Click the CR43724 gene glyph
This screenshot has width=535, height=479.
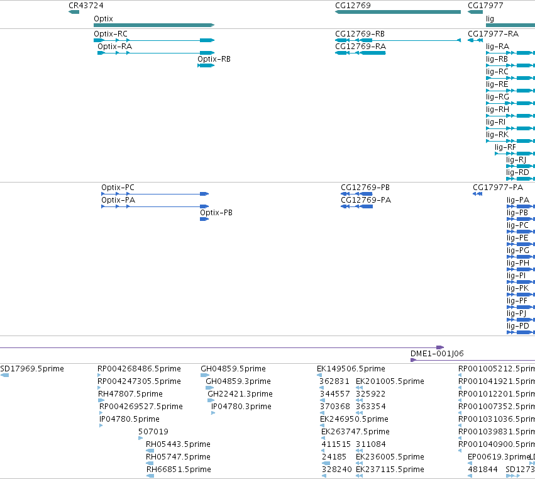(x=74, y=12)
